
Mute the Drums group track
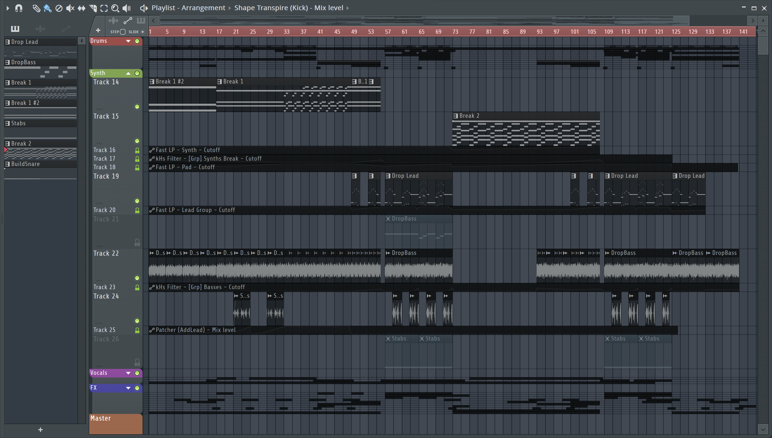point(137,41)
